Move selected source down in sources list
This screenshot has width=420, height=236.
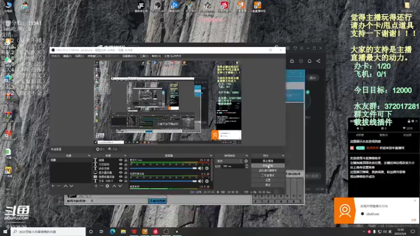[120, 186]
